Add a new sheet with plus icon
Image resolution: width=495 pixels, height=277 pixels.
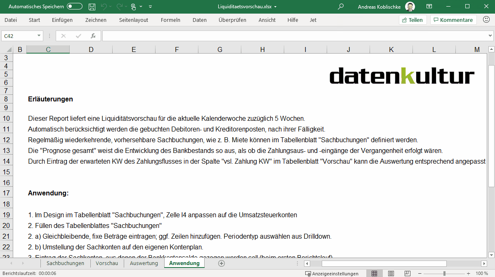[222, 263]
